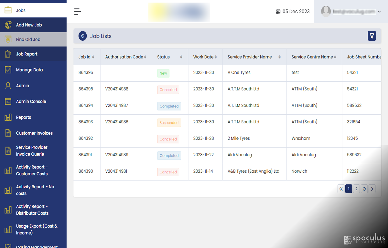
Task: Click the Completed status badge for job 864394
Action: click(x=169, y=106)
